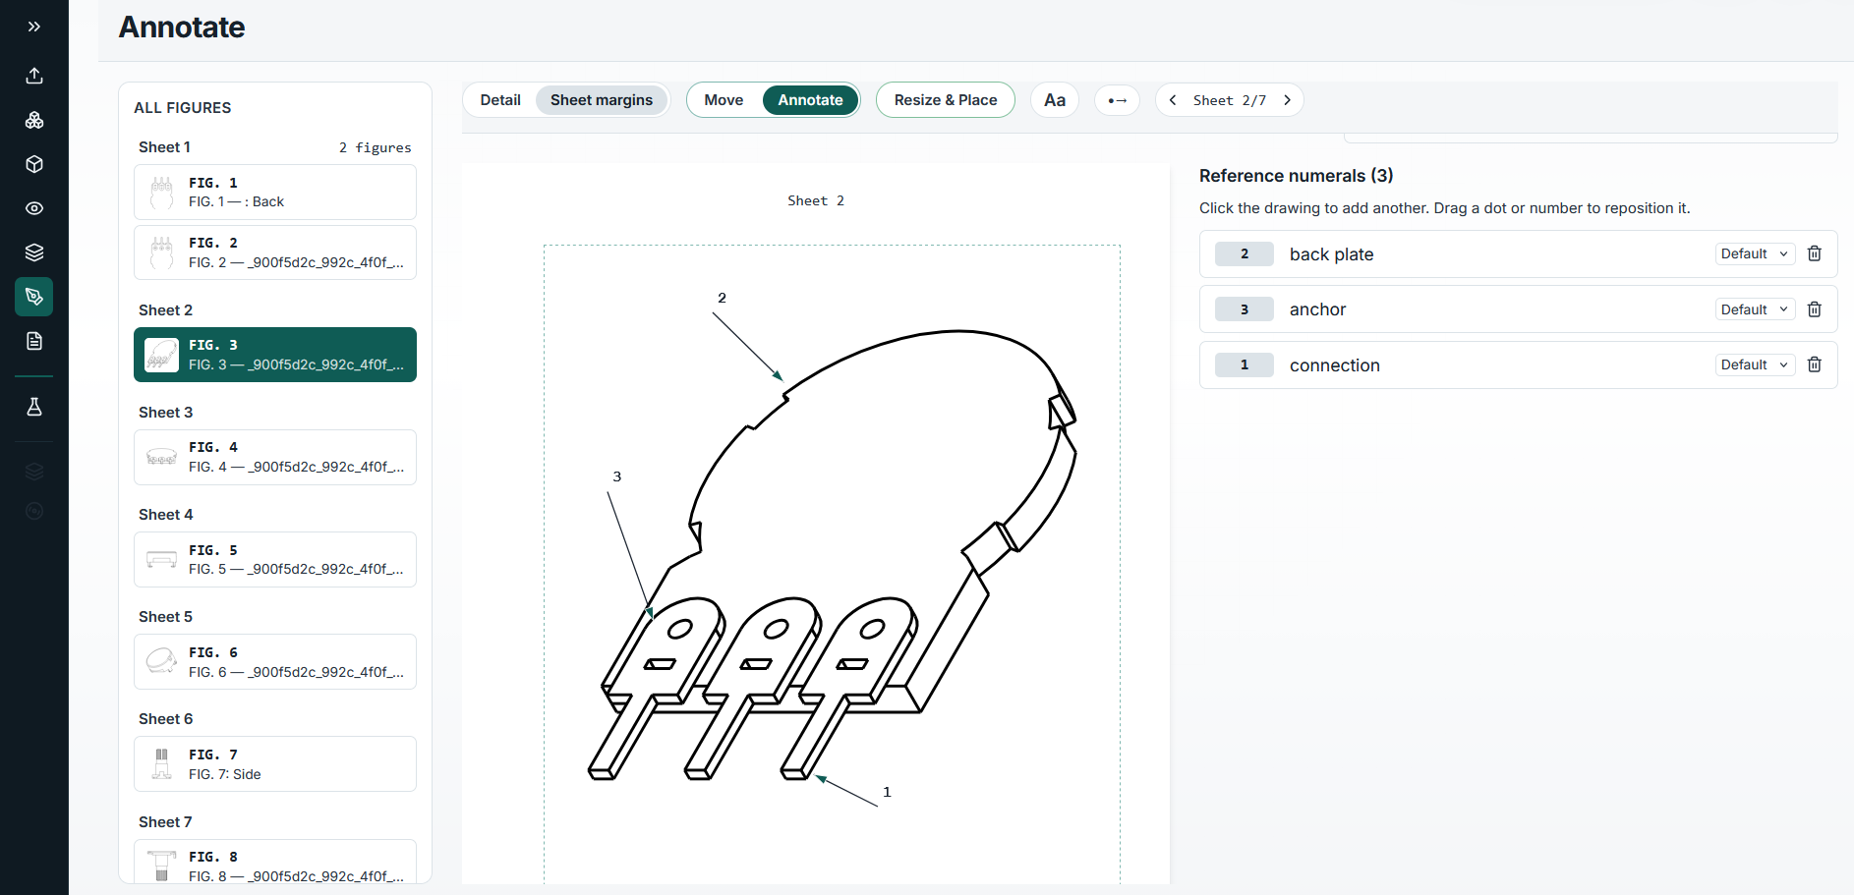Select FIG. 4 in the figures list
The height and width of the screenshot is (895, 1854).
pyautogui.click(x=275, y=457)
